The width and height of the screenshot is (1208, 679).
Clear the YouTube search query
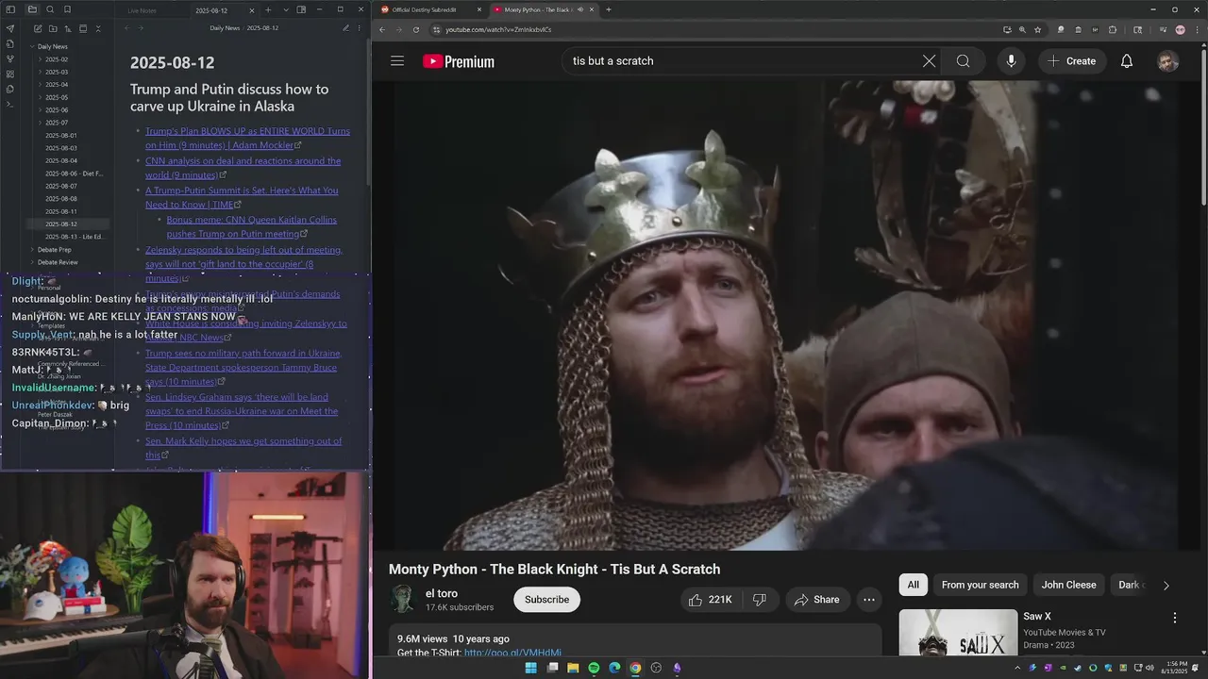point(929,61)
